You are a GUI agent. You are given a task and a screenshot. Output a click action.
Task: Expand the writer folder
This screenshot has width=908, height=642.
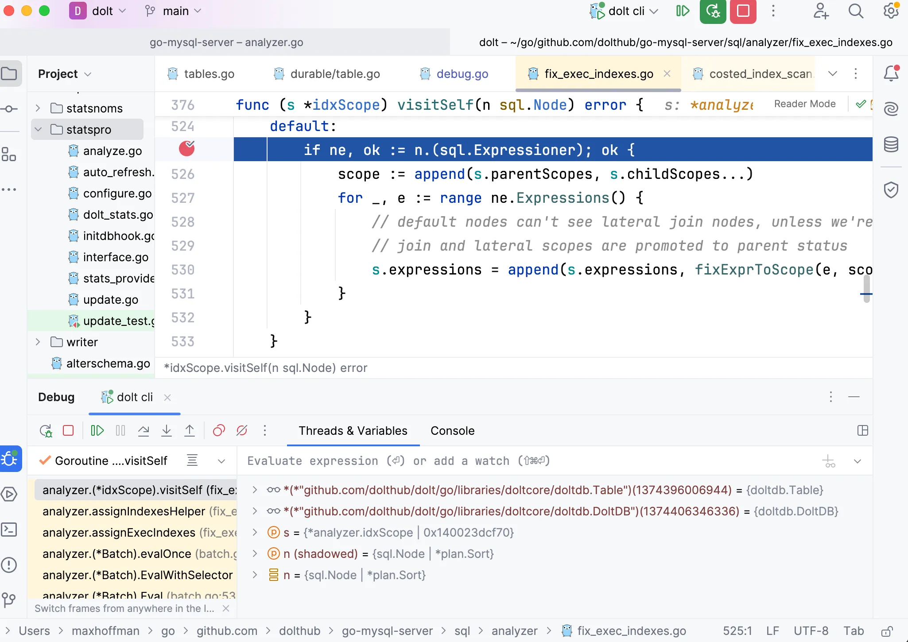[x=38, y=342]
